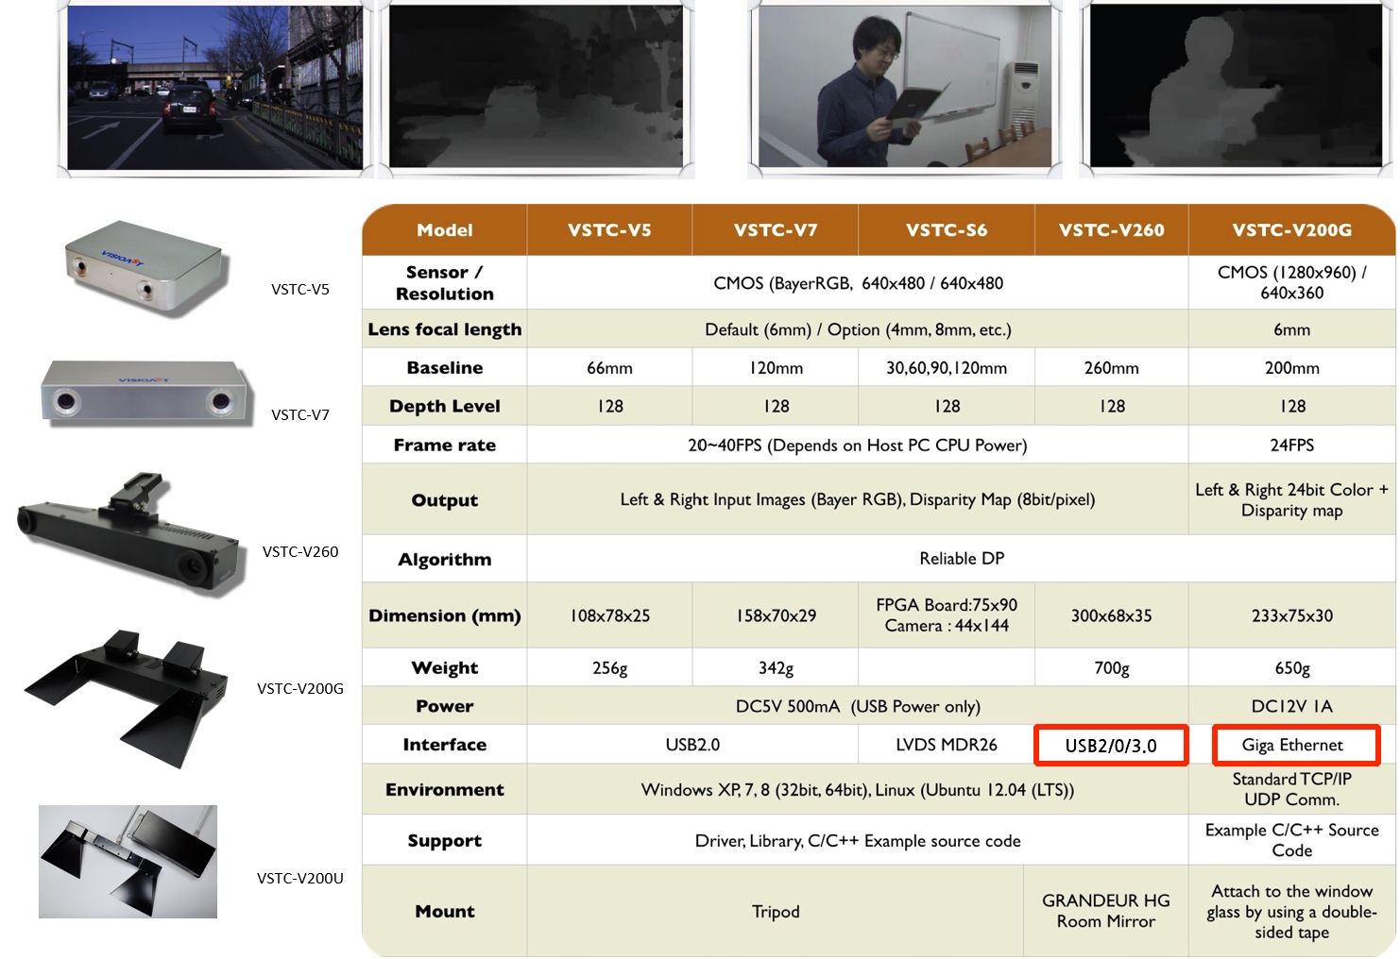Image resolution: width=1400 pixels, height=959 pixels.
Task: Select the LVDS MDR26 interface cell
Action: pos(946,745)
